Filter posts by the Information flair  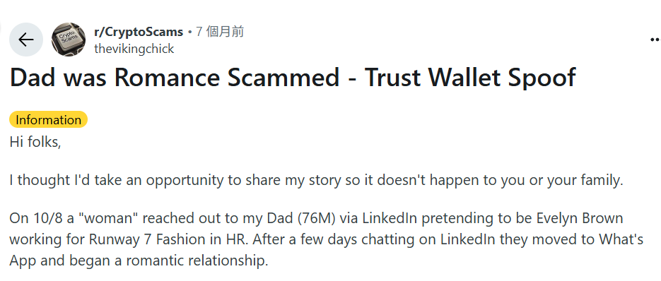[49, 119]
